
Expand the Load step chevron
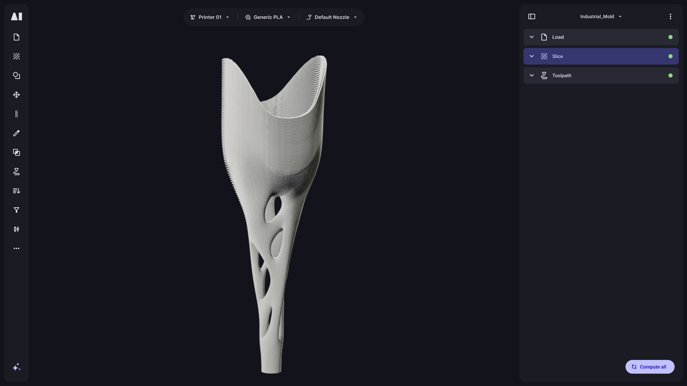(x=532, y=37)
